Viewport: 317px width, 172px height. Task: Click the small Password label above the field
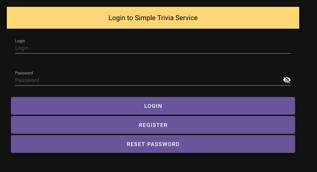coord(24,73)
